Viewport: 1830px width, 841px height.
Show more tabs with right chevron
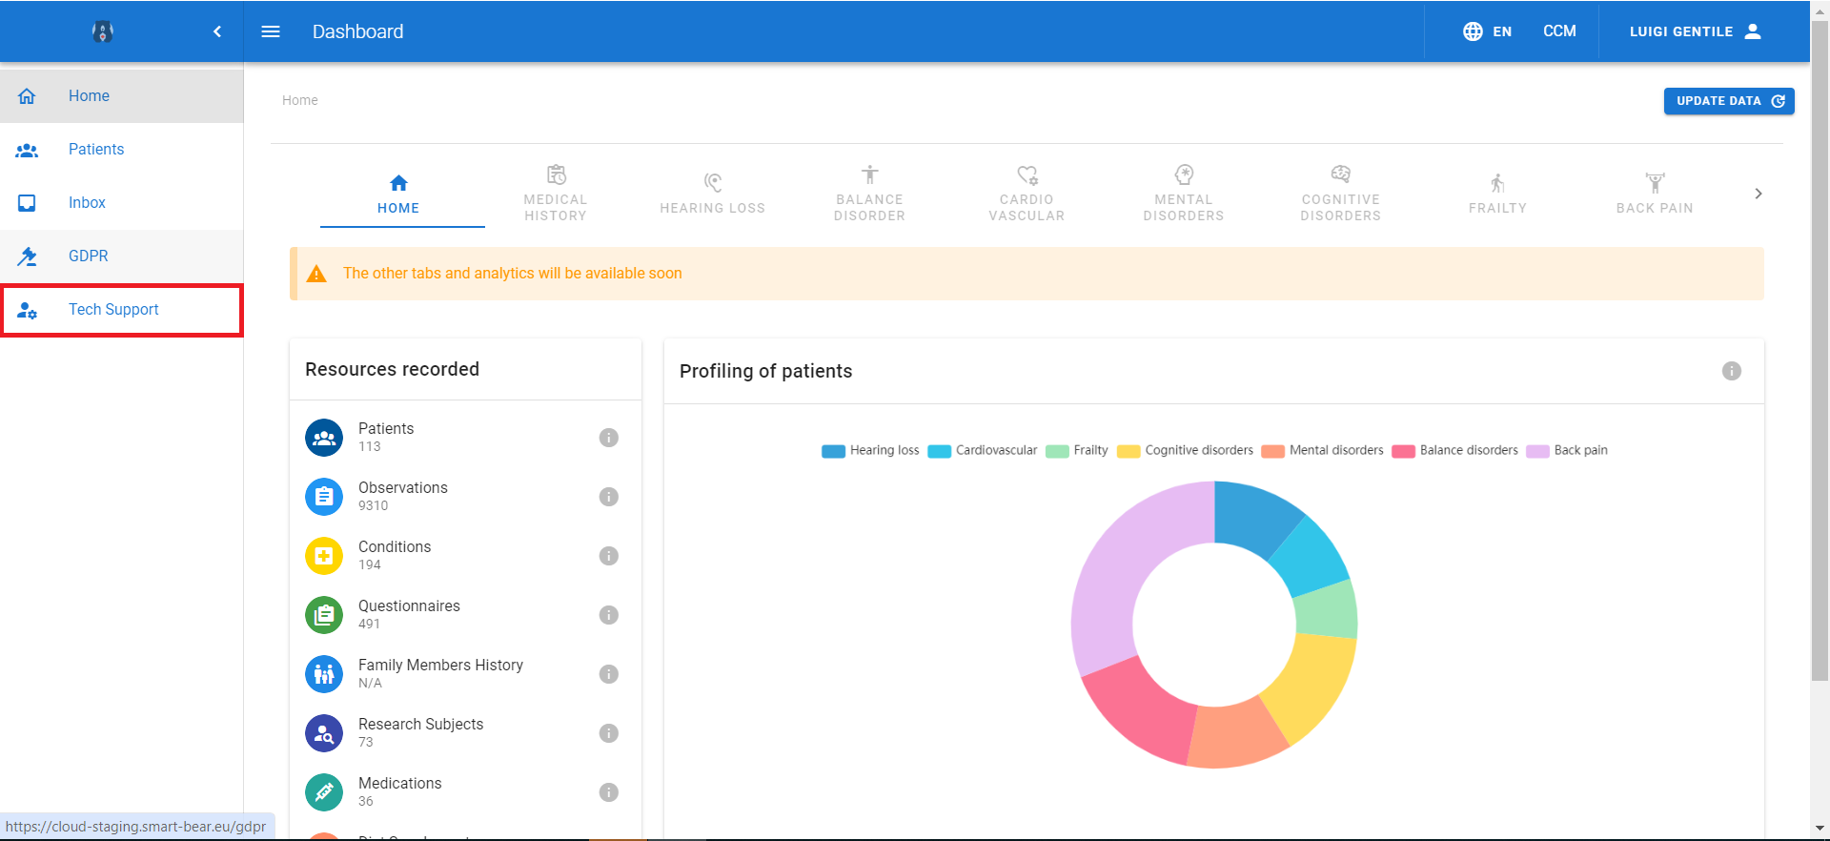[1759, 194]
